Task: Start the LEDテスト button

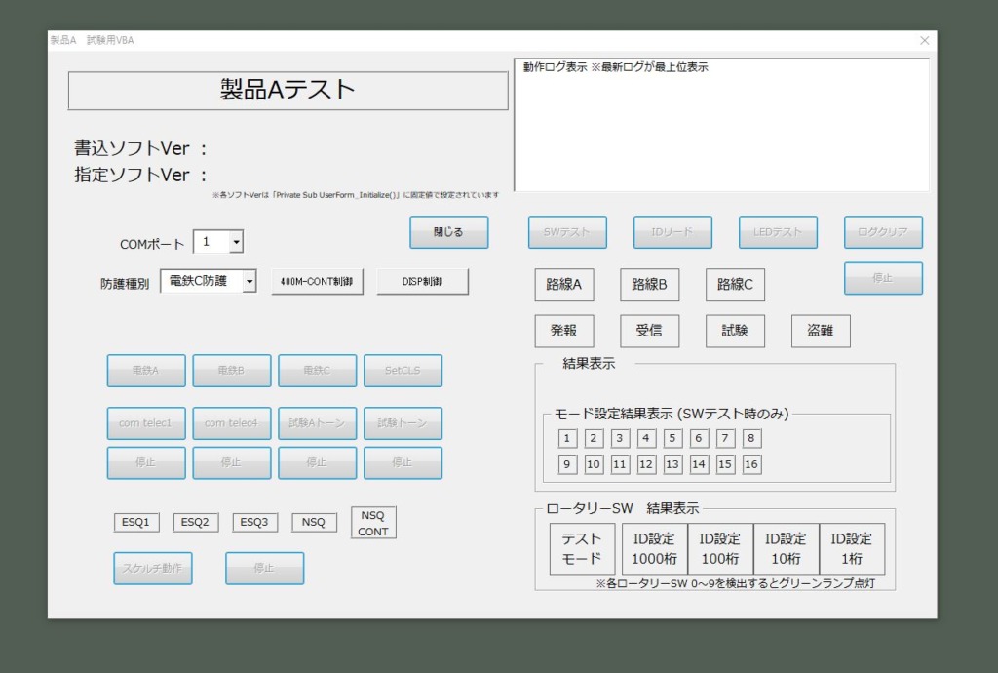Action: [x=778, y=232]
